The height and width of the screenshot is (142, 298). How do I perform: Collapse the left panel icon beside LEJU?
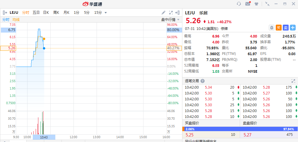click(5, 13)
